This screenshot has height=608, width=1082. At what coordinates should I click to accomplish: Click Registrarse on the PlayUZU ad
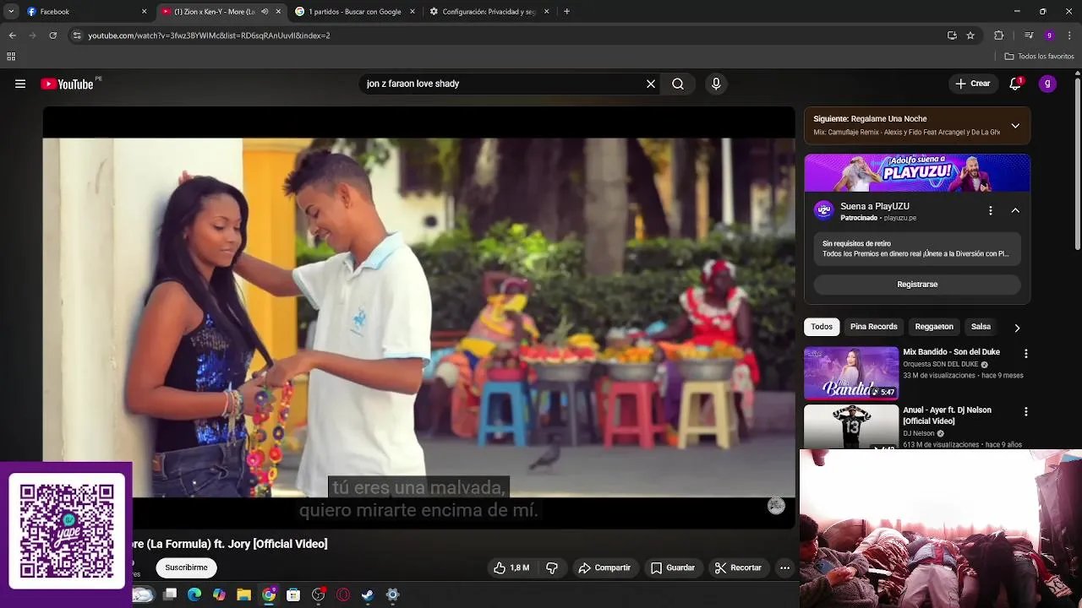pos(917,285)
